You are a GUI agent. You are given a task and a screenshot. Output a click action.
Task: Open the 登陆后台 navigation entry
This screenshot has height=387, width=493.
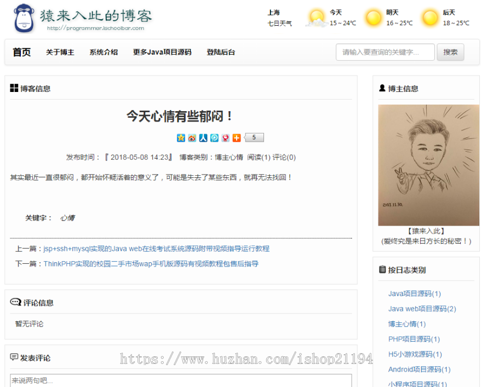click(221, 52)
